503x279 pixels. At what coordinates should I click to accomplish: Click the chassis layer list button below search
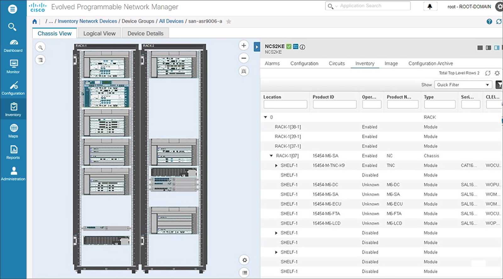[x=41, y=60]
